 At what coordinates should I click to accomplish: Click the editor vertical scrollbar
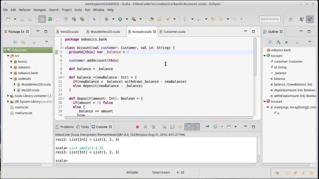pyautogui.click(x=255, y=57)
